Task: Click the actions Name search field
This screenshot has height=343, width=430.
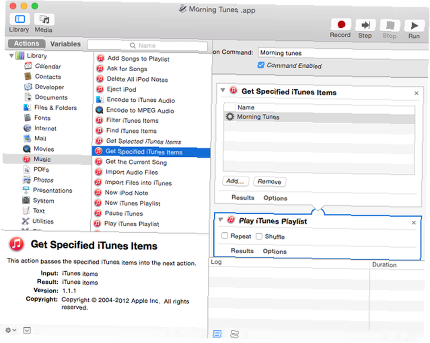Action: click(x=147, y=46)
